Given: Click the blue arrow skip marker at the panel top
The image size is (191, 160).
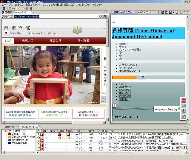Looking at the screenshot, I should [114, 22].
